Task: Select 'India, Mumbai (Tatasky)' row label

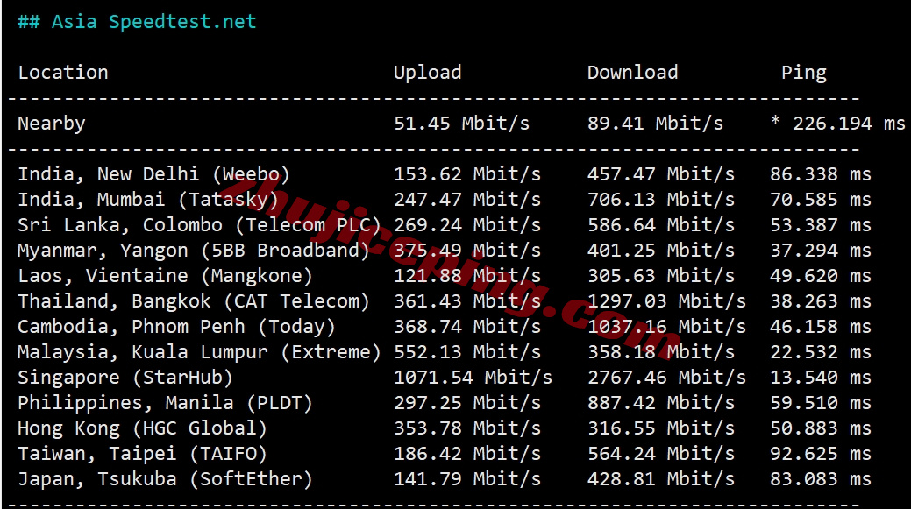Action: [147, 200]
